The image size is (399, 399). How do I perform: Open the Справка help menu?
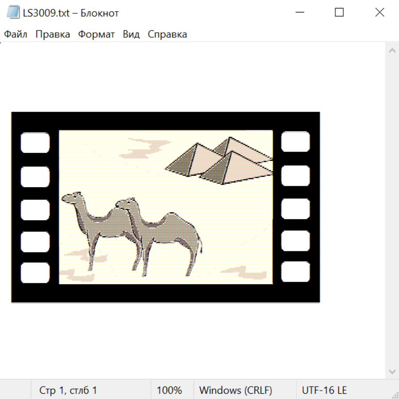tap(167, 34)
